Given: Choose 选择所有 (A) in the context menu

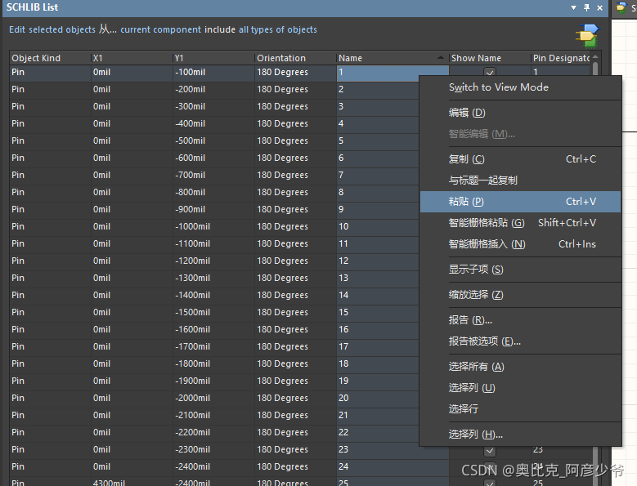Looking at the screenshot, I should [x=520, y=367].
